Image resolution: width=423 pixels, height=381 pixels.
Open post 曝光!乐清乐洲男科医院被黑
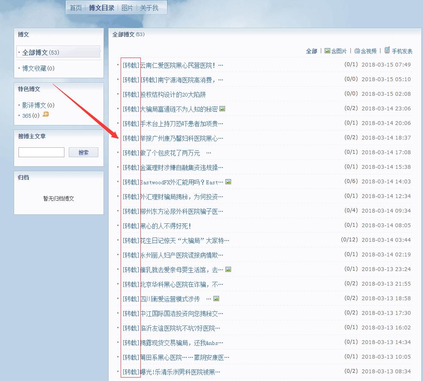click(172, 372)
